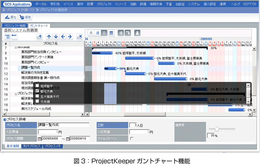Screen dimensions: 260x167
Task: Click the person resource icon in the Gantt toolbar
Action: 137,33
